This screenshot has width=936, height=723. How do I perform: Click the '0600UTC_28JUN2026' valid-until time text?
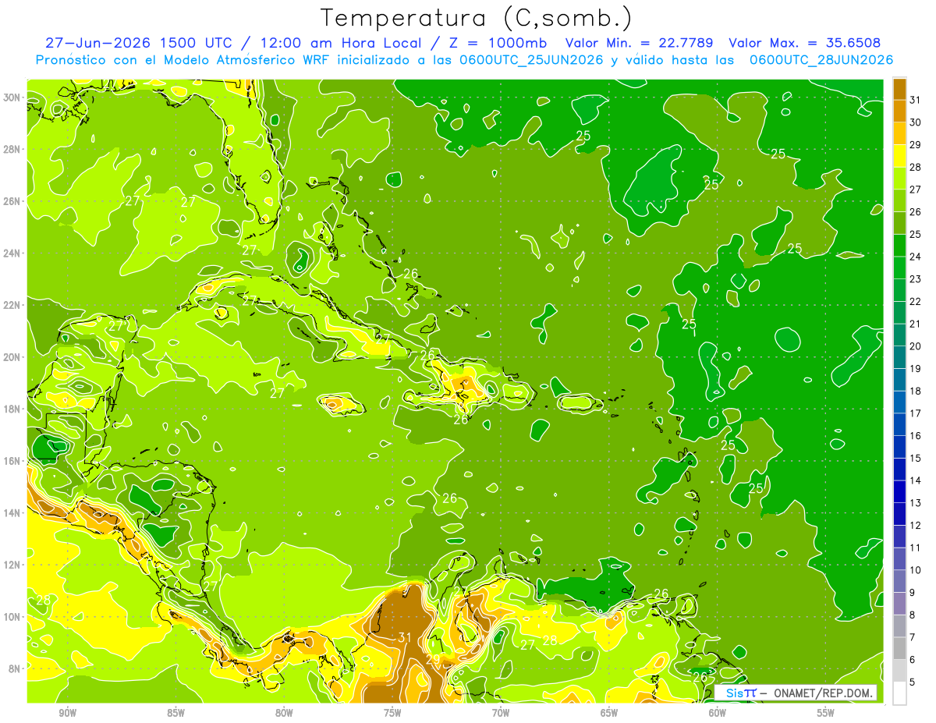[x=821, y=60]
